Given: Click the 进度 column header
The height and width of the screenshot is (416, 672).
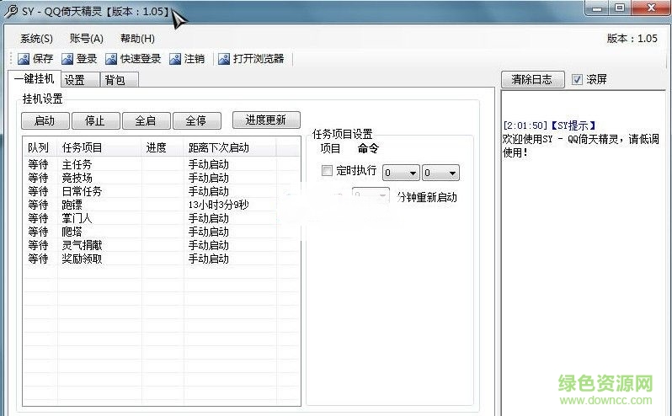Looking at the screenshot, I should point(163,148).
